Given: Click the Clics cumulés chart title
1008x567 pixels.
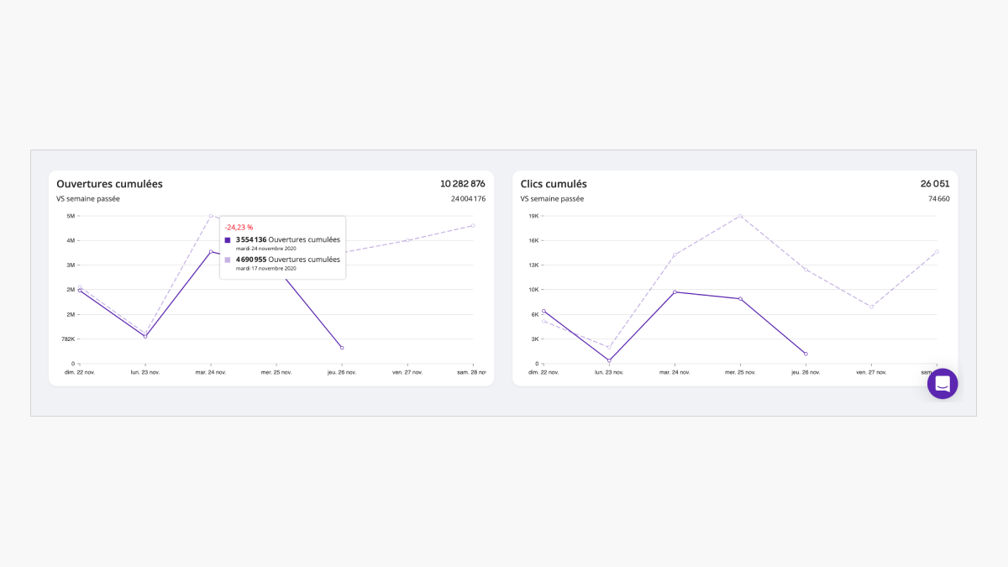Looking at the screenshot, I should pos(554,184).
